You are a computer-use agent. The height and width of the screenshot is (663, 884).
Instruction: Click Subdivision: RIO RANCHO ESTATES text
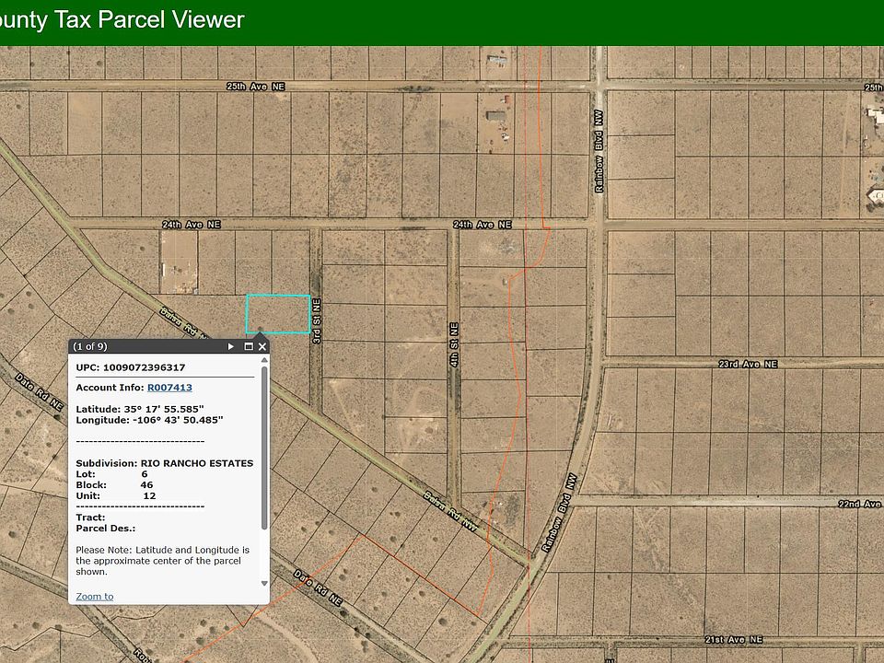(165, 463)
